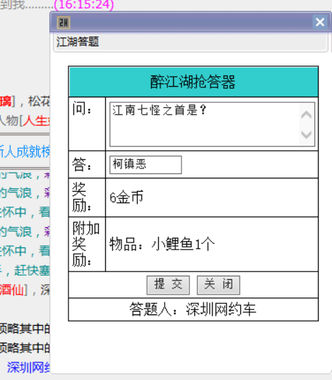Click the magenta timestamp 16:15:24 in chat
The height and width of the screenshot is (380, 332).
click(x=84, y=4)
